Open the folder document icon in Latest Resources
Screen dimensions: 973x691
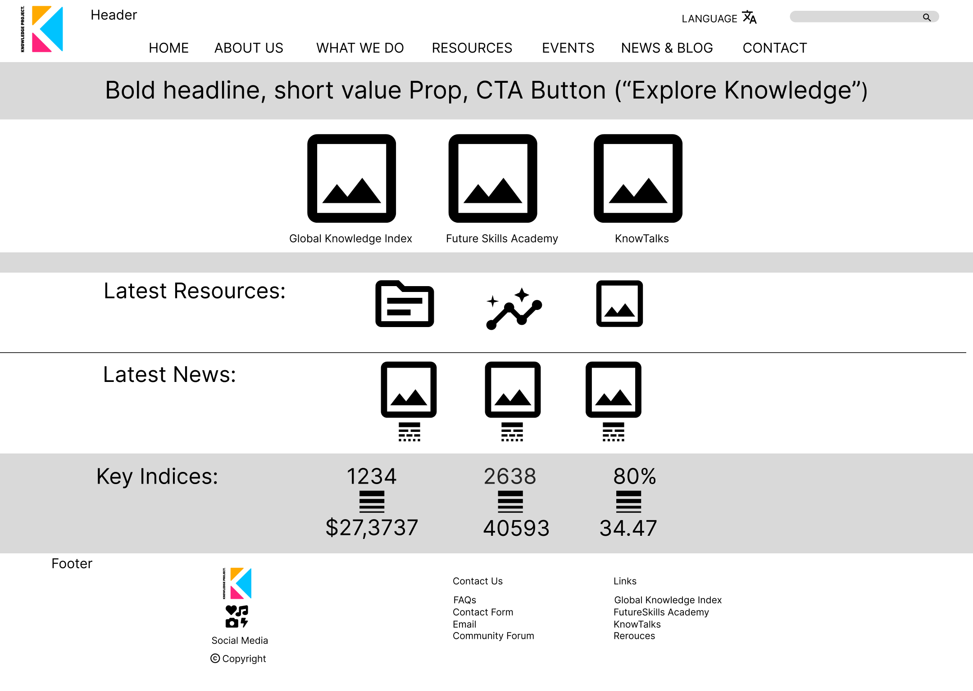405,304
